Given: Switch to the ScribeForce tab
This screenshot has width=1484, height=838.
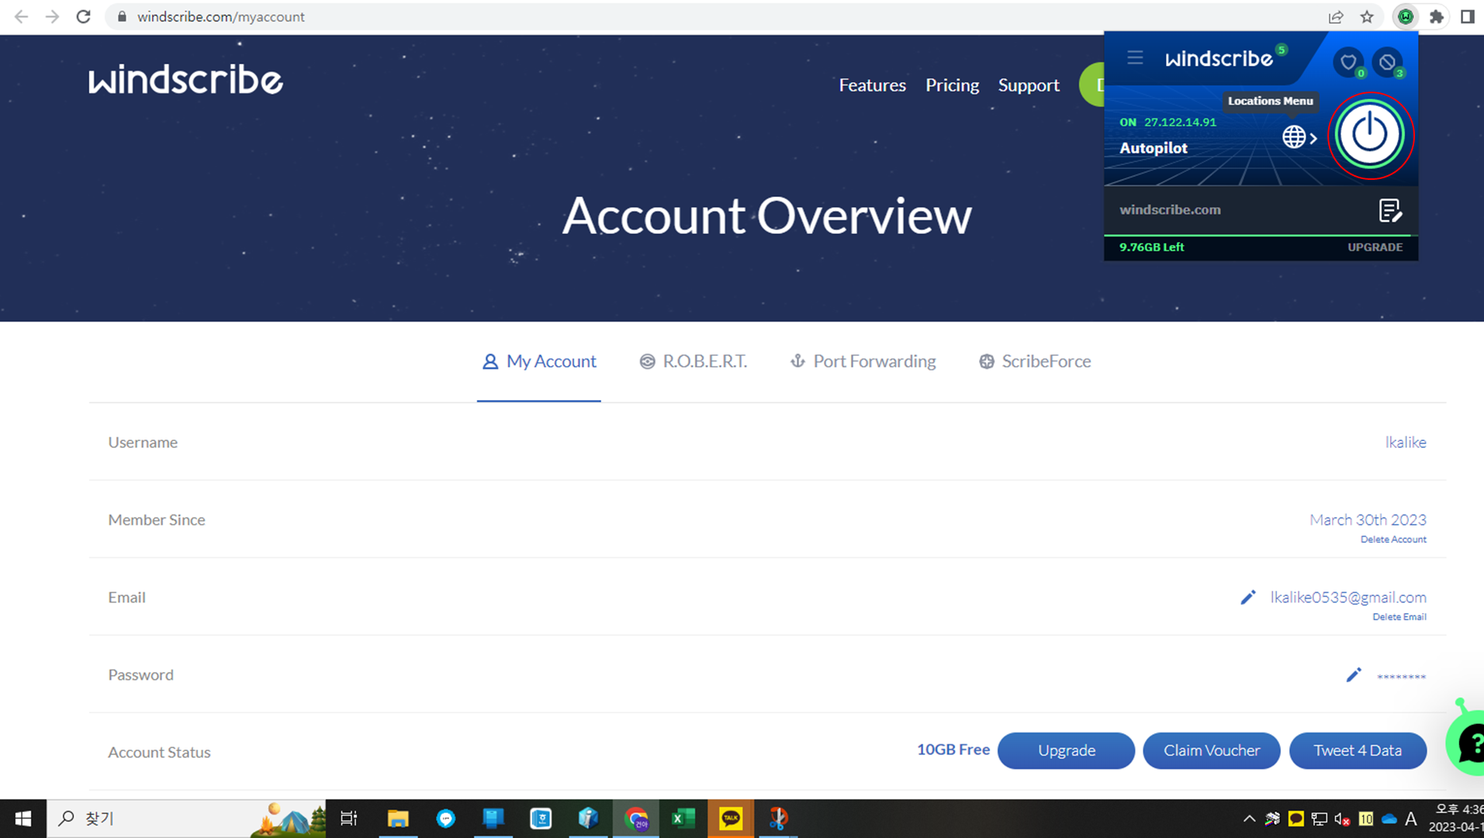Looking at the screenshot, I should (1035, 361).
